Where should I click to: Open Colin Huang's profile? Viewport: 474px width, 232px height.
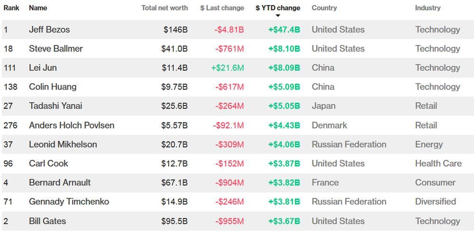53,87
